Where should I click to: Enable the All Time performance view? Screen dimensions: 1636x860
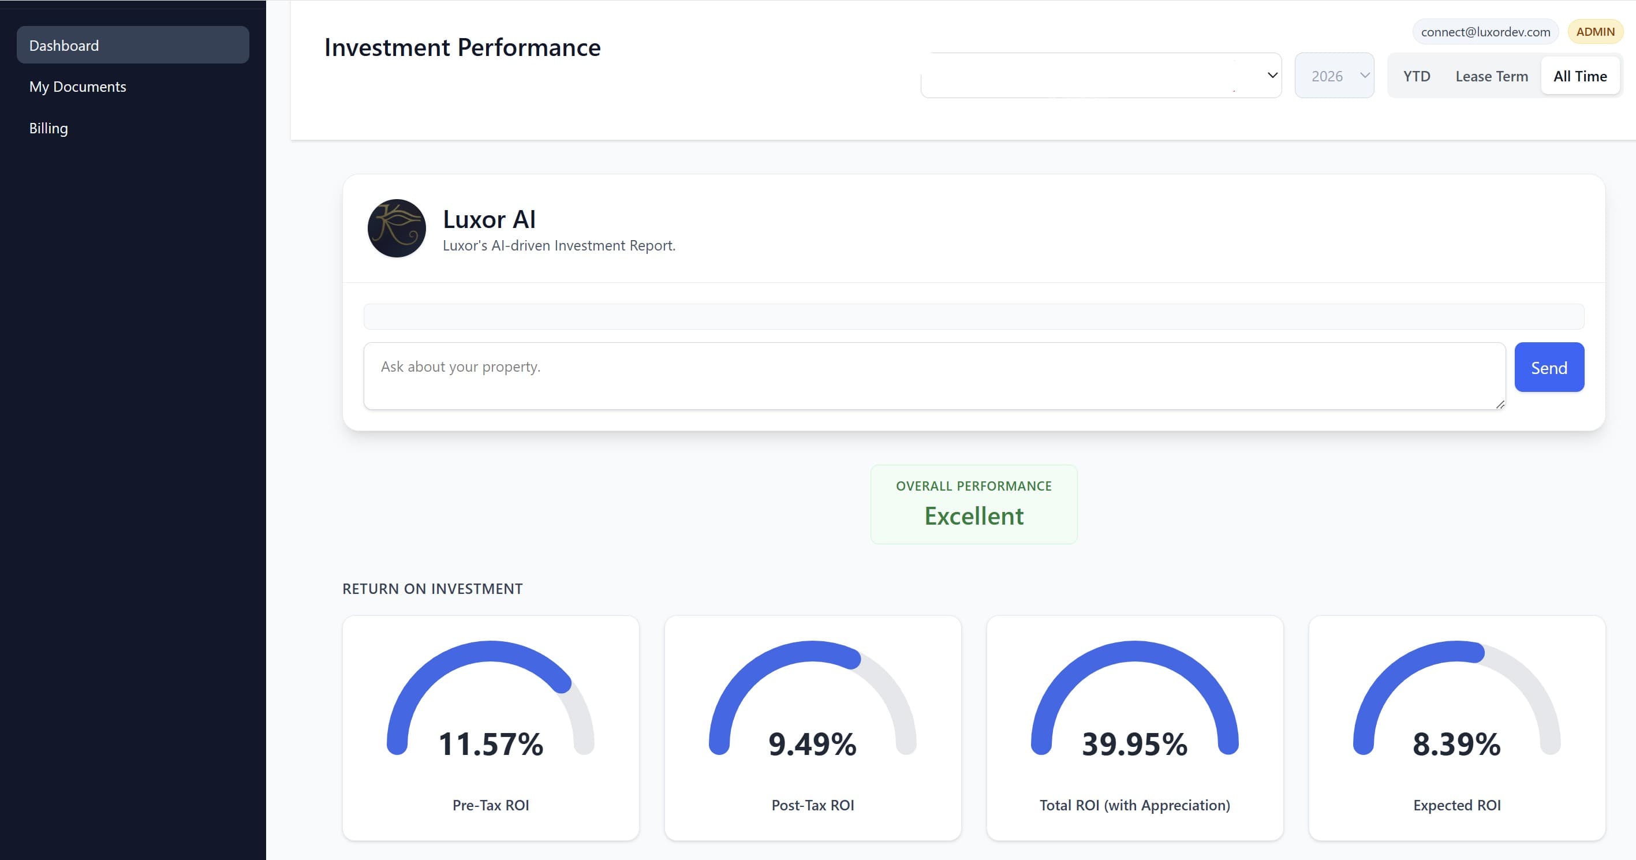pyautogui.click(x=1580, y=76)
